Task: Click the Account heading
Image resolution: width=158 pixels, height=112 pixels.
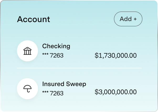Action: pyautogui.click(x=33, y=19)
